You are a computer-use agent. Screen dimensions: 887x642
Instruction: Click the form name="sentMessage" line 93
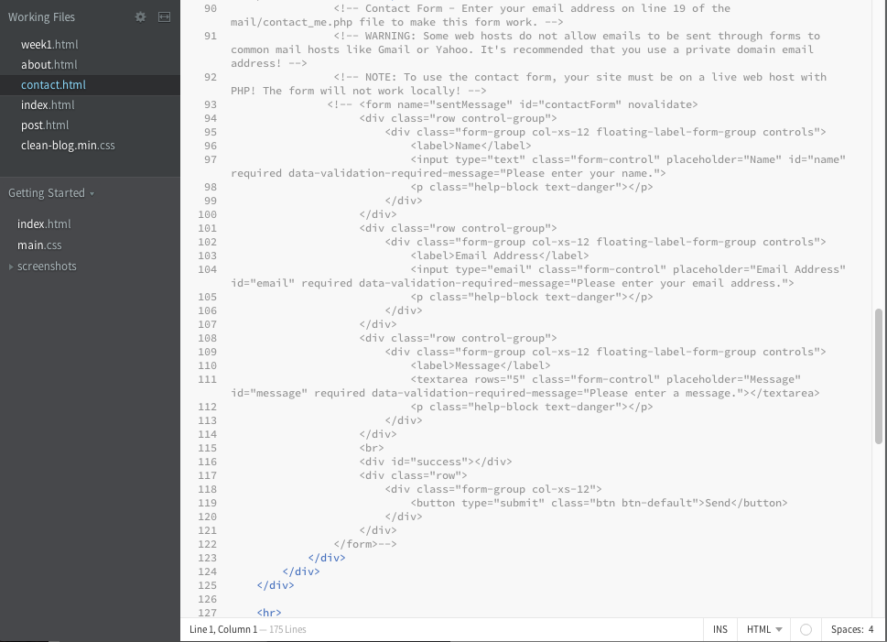click(513, 104)
